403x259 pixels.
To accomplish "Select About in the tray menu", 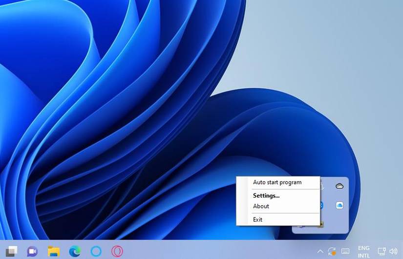I will pos(278,206).
